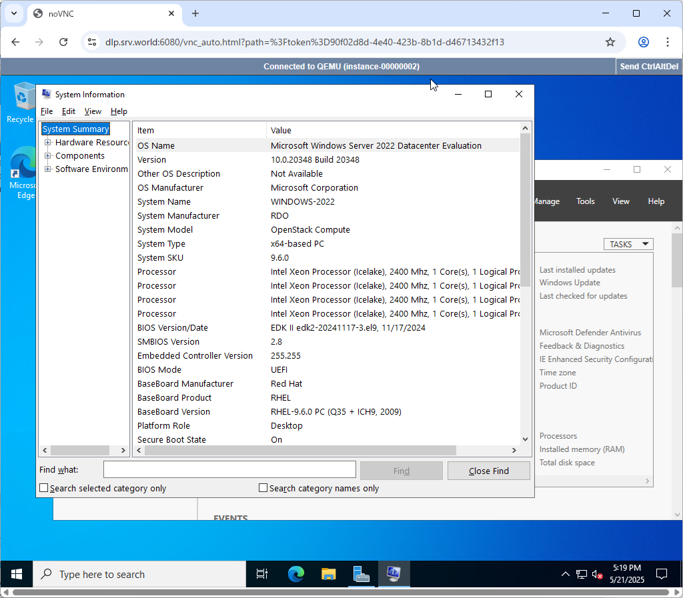
Task: Click the details pane horizontal scrollbar thumb
Action: coord(301,451)
